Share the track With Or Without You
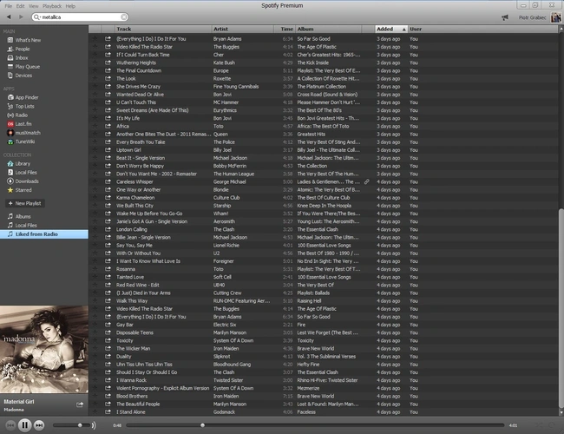 (x=108, y=253)
